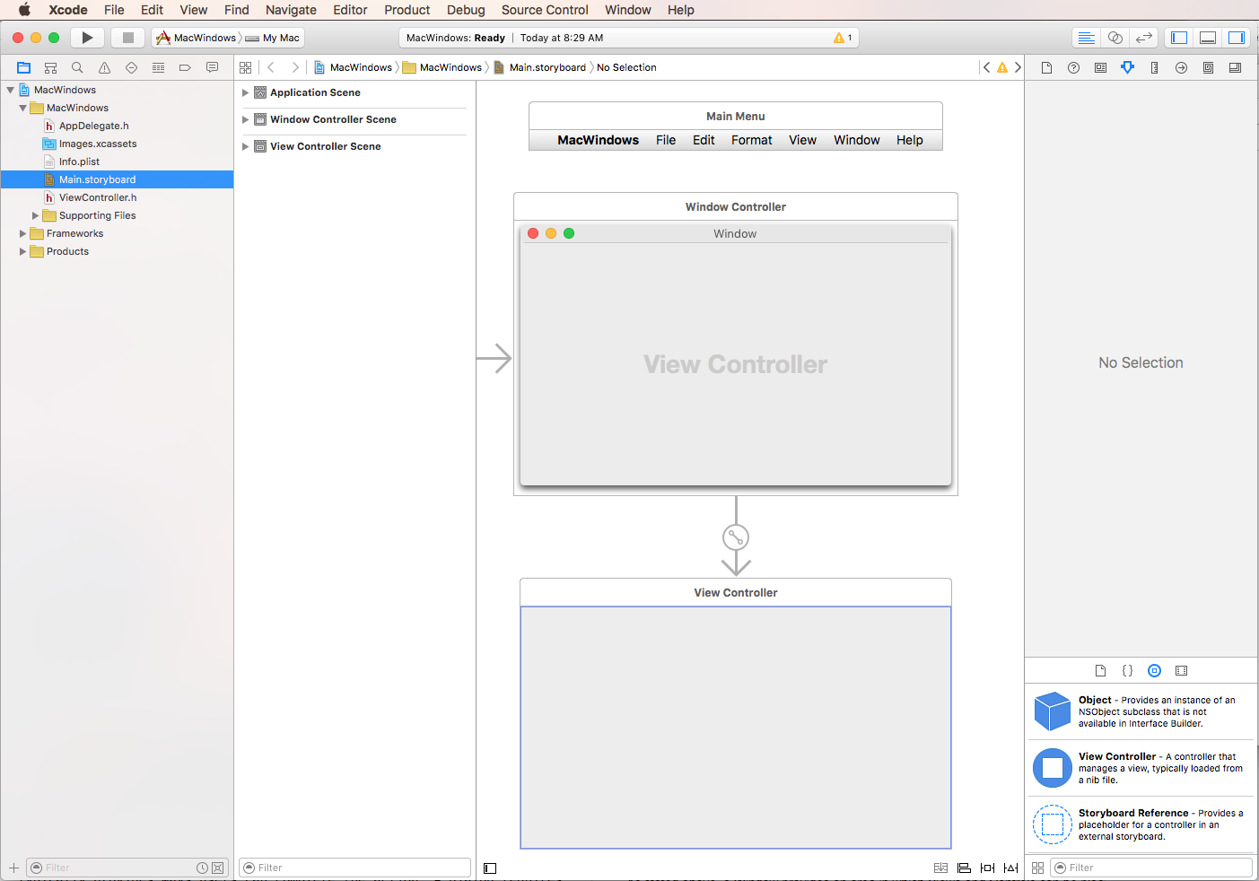Screen dimensions: 1259x881
Task: Open the Connections inspector
Action: tap(1181, 67)
